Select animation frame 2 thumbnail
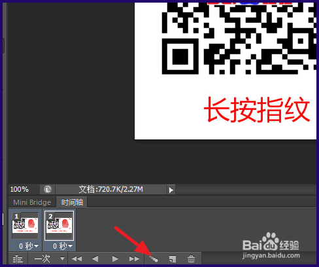This screenshot has width=319, height=267. (59, 226)
